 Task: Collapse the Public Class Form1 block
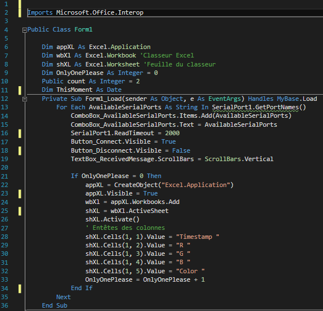click(x=25, y=30)
